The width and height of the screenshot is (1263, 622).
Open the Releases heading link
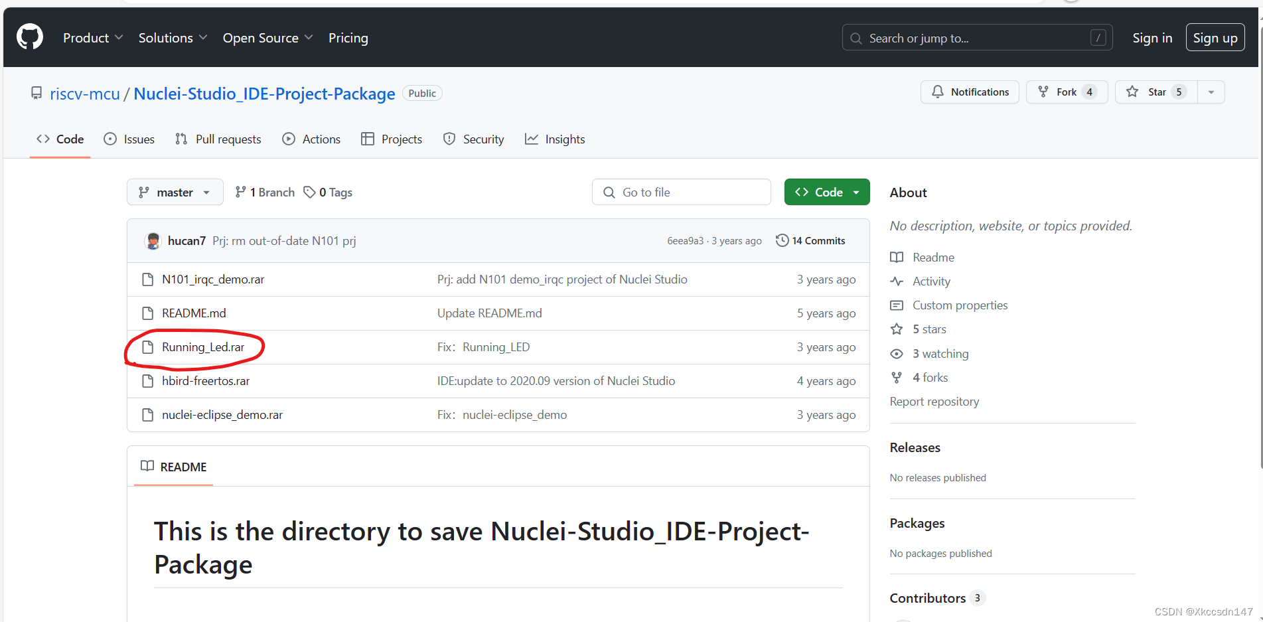coord(915,447)
